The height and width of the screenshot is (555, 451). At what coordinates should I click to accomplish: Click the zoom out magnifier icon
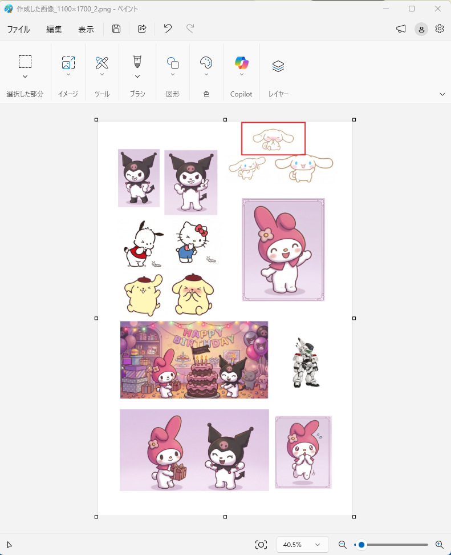coord(342,544)
